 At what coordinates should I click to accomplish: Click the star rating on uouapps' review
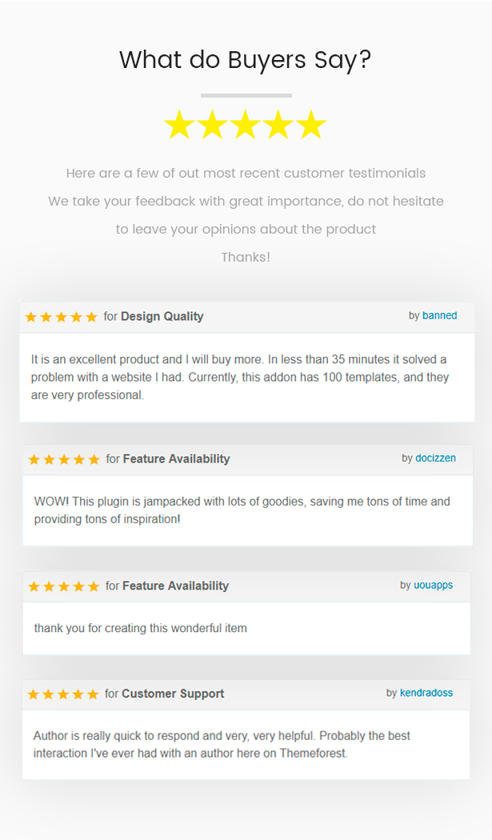(64, 586)
